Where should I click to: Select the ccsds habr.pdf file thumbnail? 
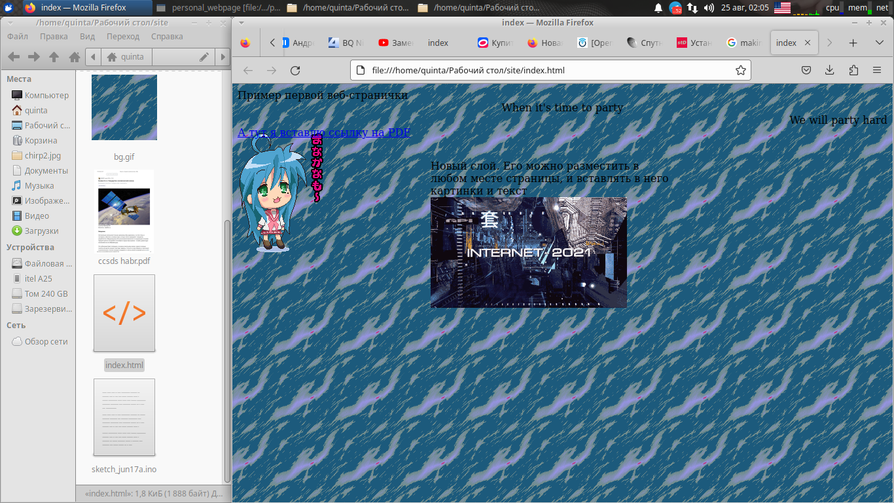124,211
